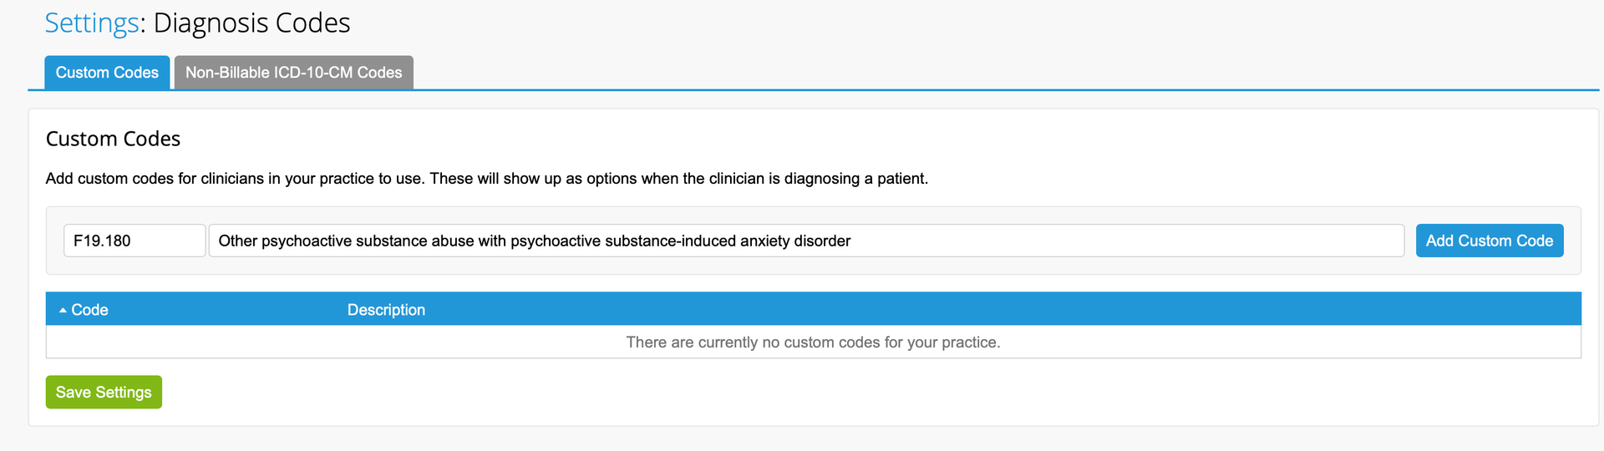
Task: Switch to the Custom Codes tab
Action: tap(107, 73)
